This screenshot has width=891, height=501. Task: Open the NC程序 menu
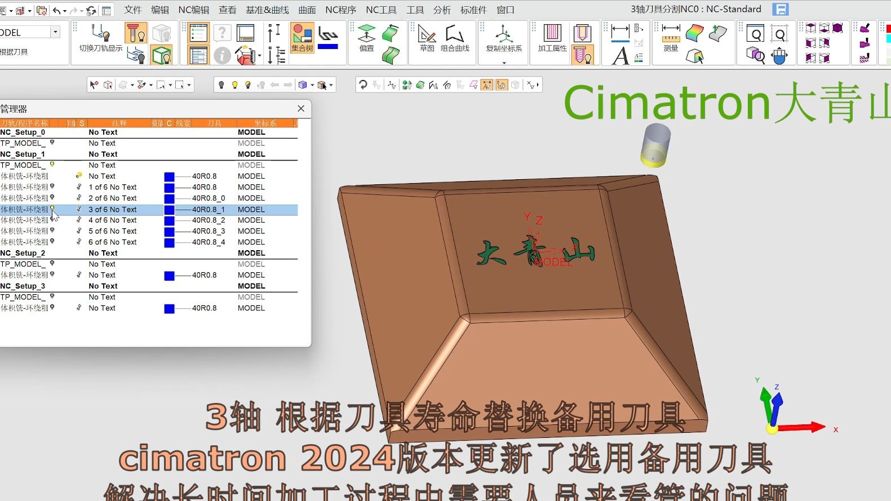click(x=340, y=10)
